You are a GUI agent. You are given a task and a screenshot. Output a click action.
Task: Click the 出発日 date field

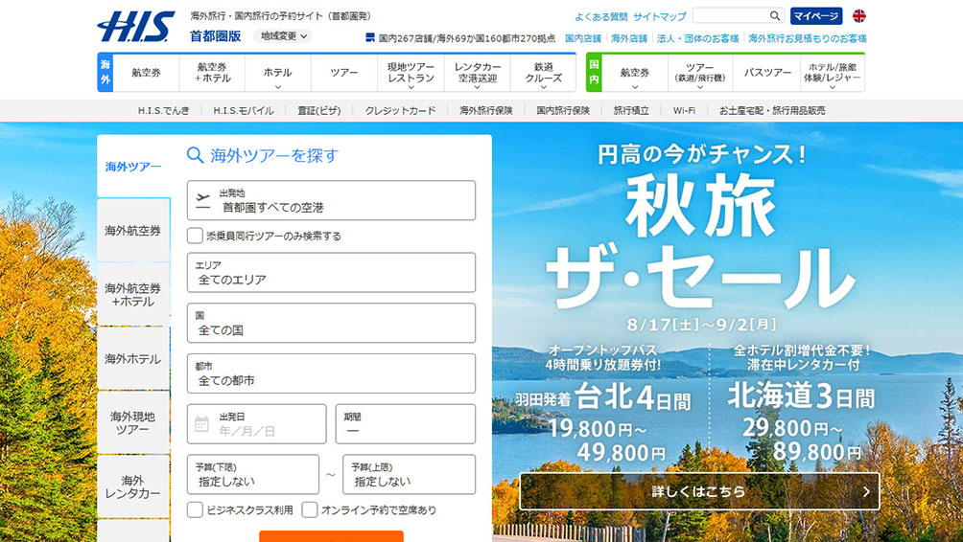coord(257,423)
